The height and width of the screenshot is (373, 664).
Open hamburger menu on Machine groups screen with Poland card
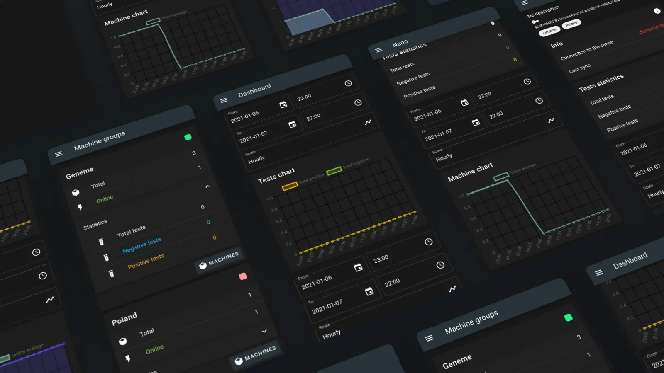coord(59,154)
